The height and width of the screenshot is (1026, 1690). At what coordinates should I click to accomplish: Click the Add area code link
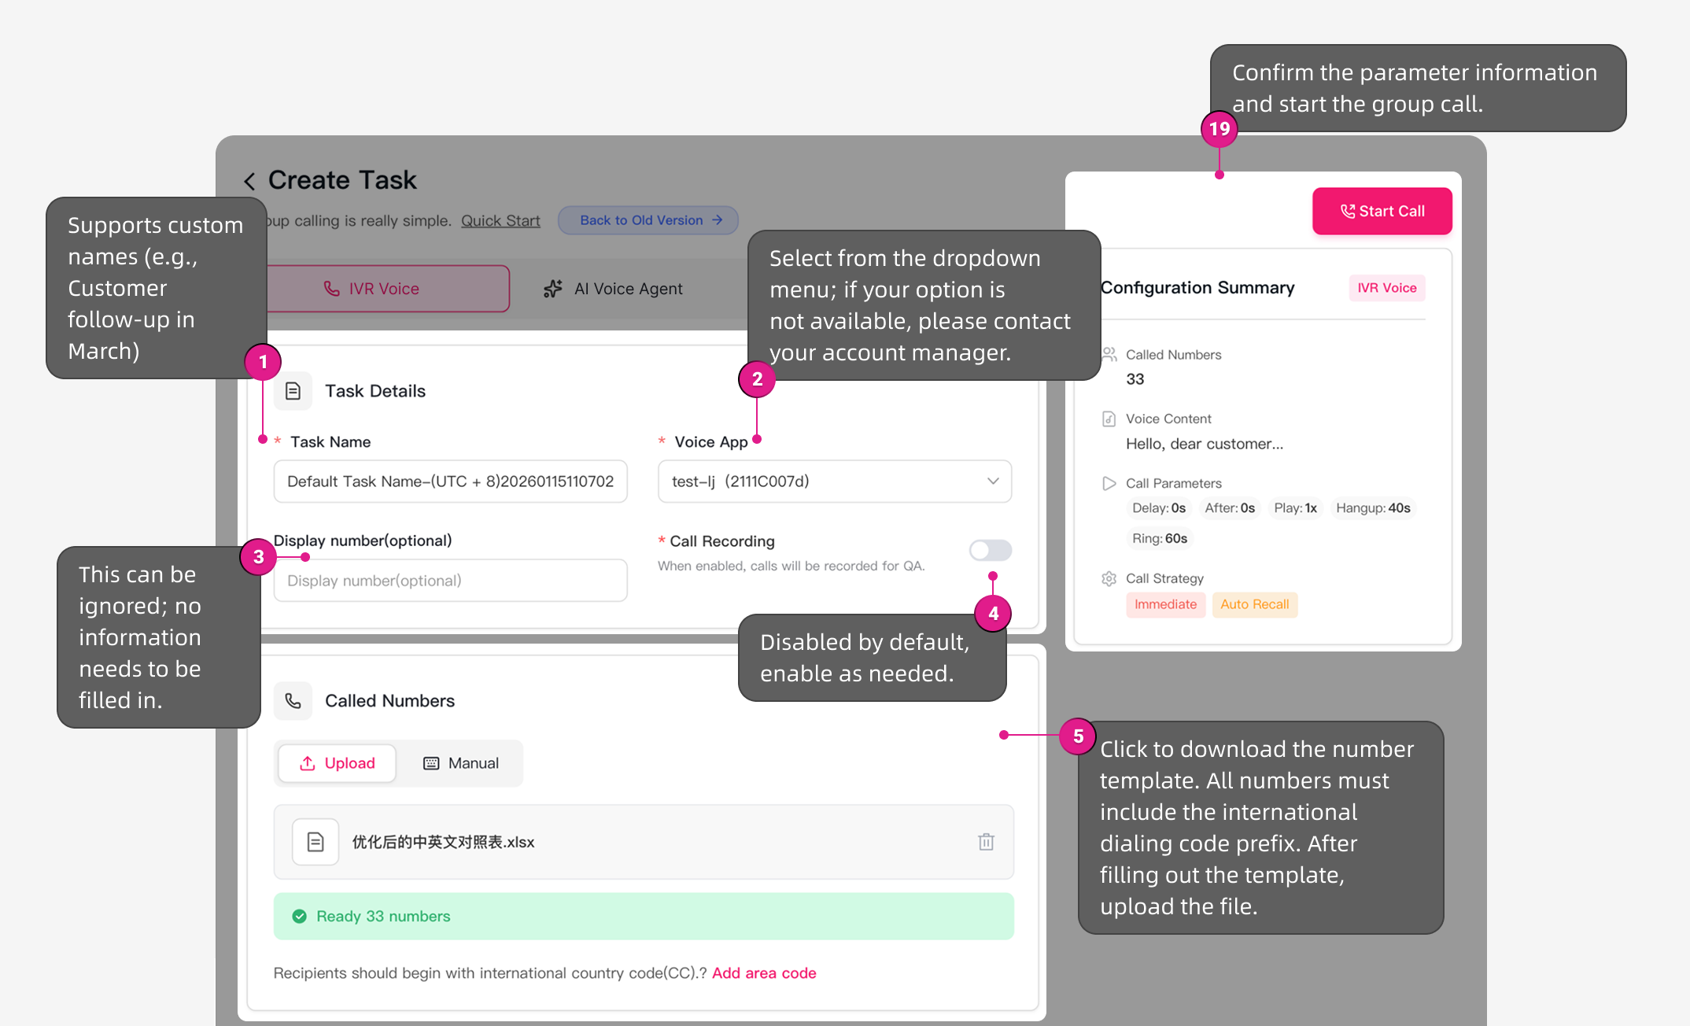[x=764, y=973]
